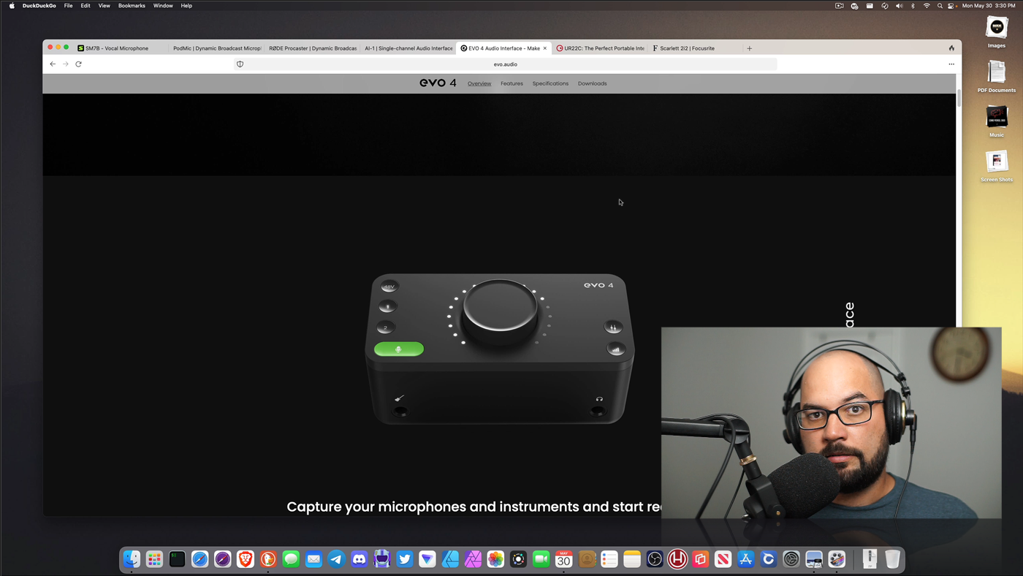Image resolution: width=1023 pixels, height=576 pixels.
Task: Switch to UR22C Perfect Portable tab
Action: [x=601, y=48]
